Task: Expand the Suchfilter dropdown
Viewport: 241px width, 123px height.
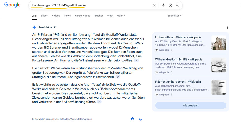Action: pyautogui.click(x=174, y=16)
